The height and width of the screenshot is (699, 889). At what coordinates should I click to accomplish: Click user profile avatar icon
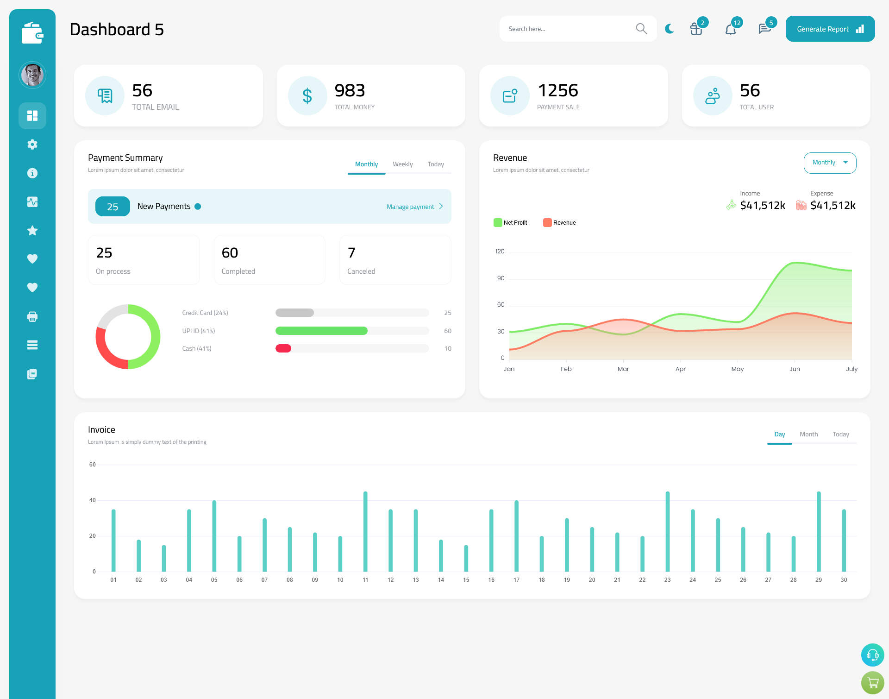(32, 75)
